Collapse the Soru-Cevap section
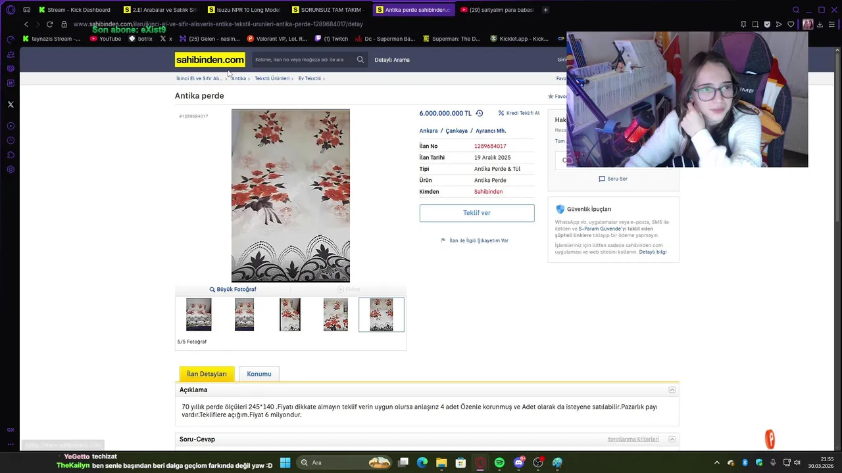 click(x=672, y=439)
